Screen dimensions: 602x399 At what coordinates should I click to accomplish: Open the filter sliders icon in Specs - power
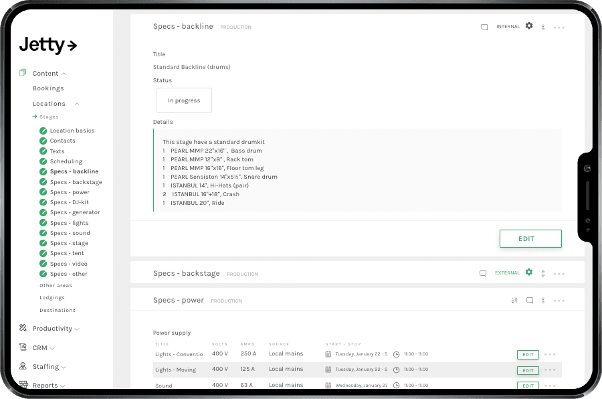(514, 301)
